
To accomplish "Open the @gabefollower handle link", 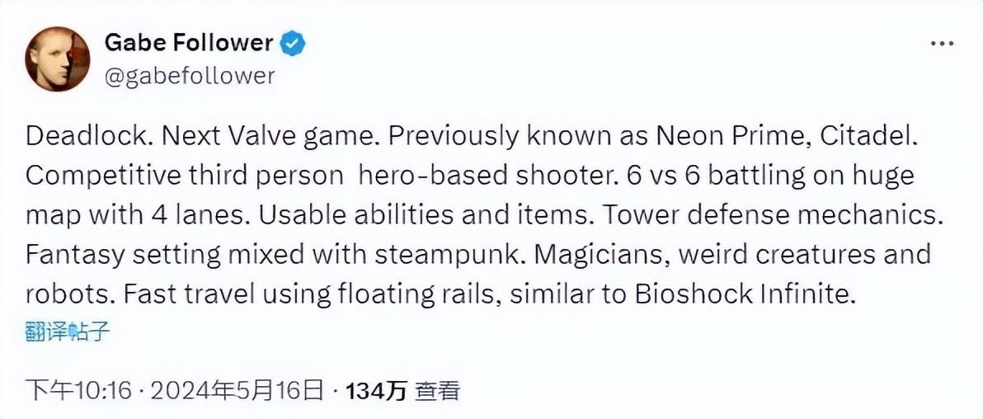I will click(x=190, y=75).
